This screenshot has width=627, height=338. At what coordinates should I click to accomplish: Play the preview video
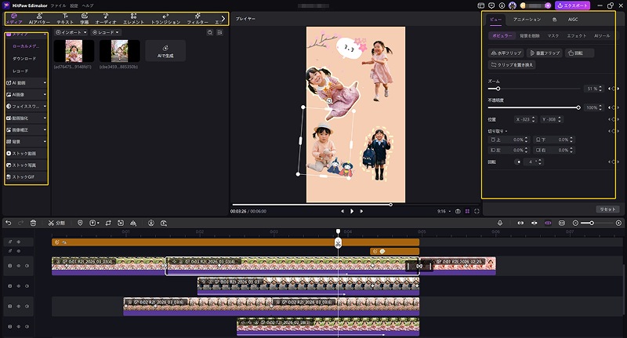(x=352, y=211)
